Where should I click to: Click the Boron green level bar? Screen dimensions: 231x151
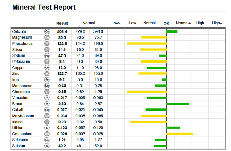click(178, 104)
